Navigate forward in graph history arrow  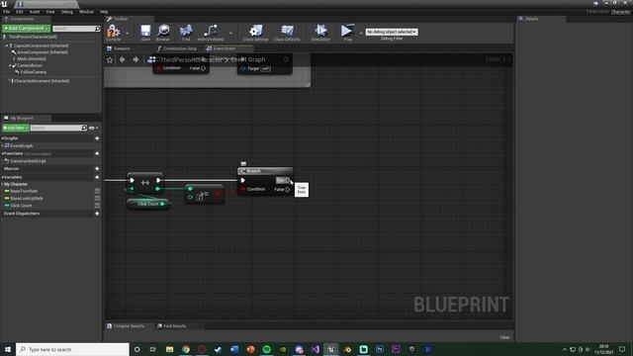click(136, 59)
